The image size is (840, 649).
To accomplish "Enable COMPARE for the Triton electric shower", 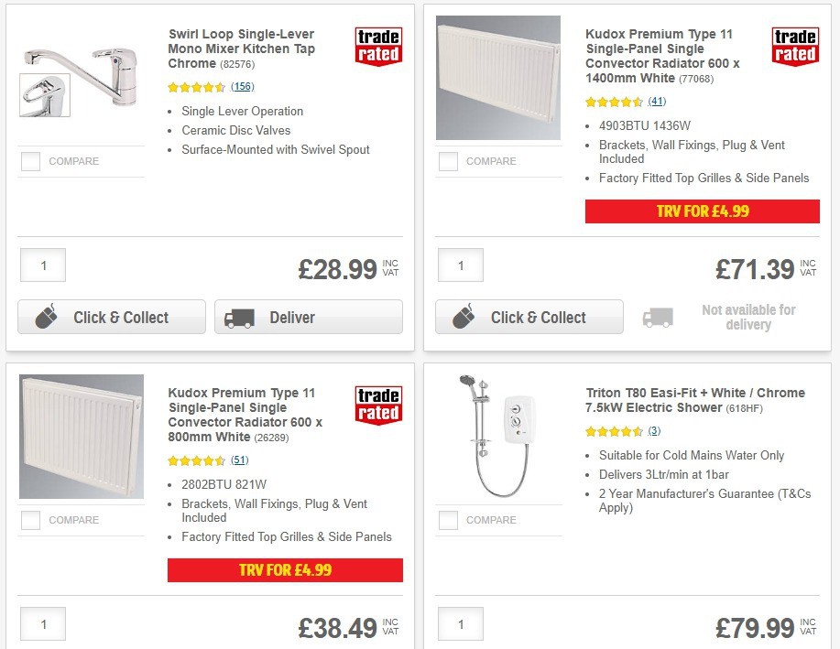I will point(447,520).
